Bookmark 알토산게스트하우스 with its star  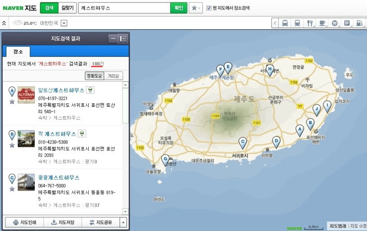tap(12, 101)
